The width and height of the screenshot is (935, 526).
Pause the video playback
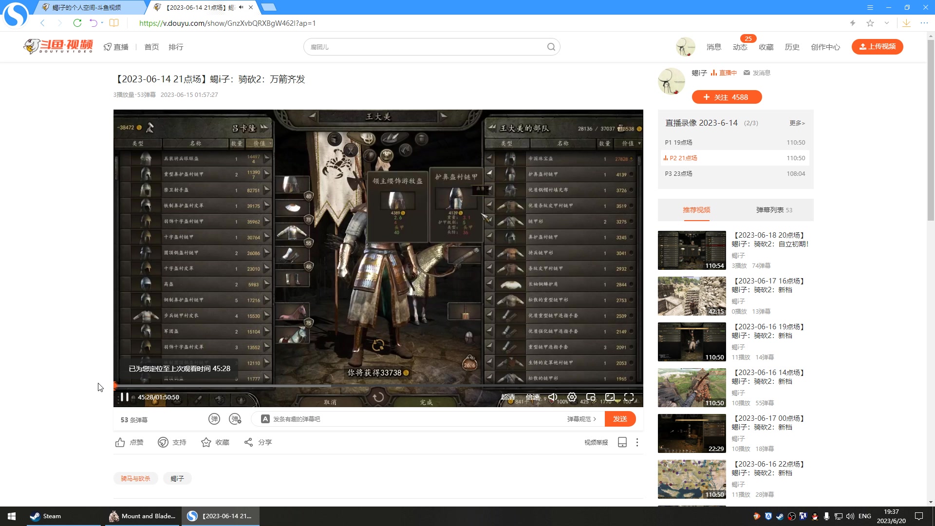point(125,397)
